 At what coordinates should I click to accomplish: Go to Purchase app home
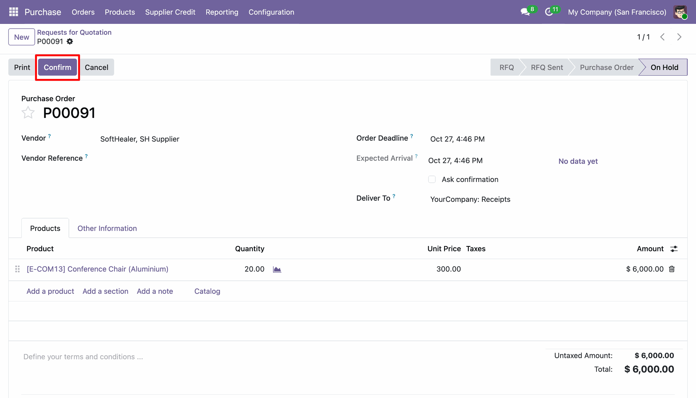[x=43, y=12]
